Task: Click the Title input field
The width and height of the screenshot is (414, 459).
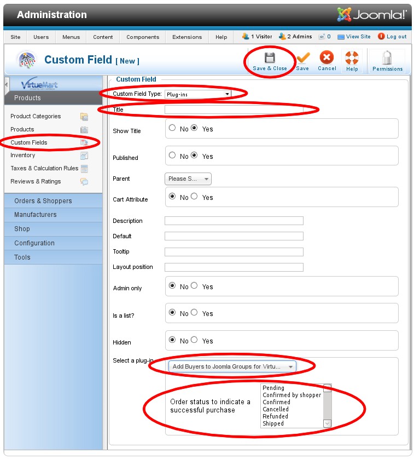Action: click(234, 110)
